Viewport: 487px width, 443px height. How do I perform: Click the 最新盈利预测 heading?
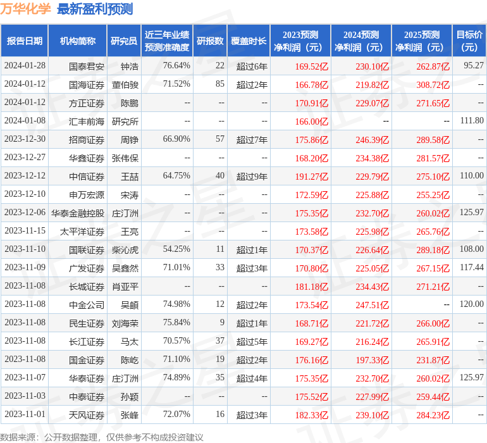(95, 9)
